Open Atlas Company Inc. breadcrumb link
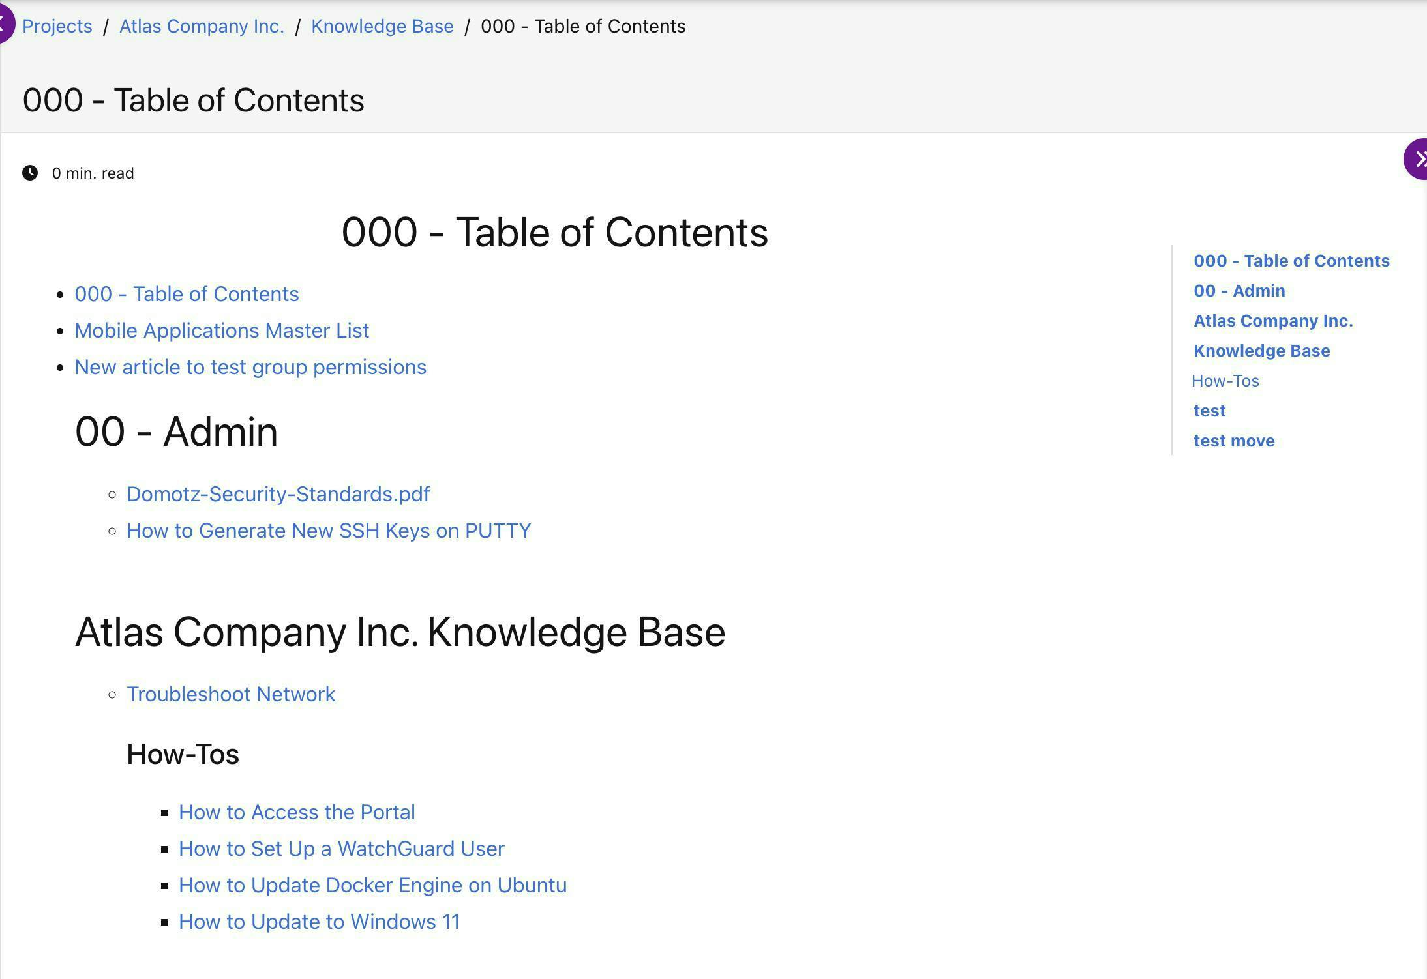The width and height of the screenshot is (1427, 979). point(202,26)
